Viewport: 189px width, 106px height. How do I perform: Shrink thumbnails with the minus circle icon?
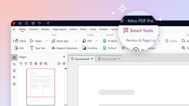59,64
